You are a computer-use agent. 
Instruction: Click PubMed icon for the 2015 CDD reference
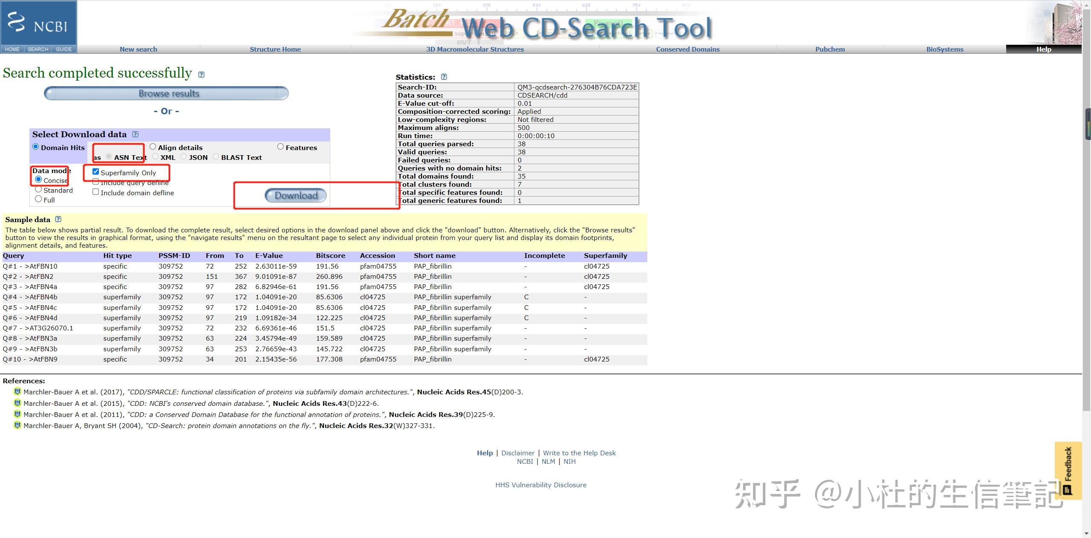(17, 403)
